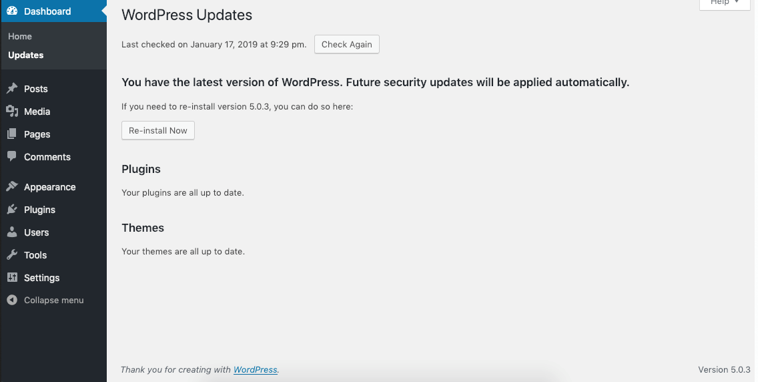Open the Appearance menu label

(x=50, y=187)
